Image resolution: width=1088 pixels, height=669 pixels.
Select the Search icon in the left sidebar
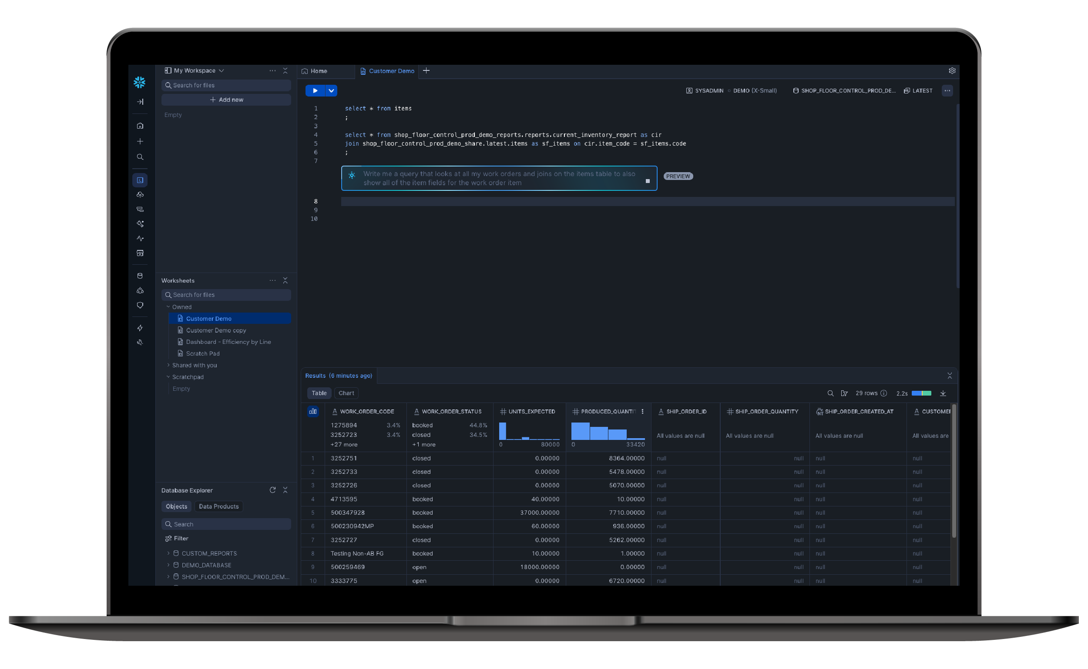pyautogui.click(x=140, y=156)
